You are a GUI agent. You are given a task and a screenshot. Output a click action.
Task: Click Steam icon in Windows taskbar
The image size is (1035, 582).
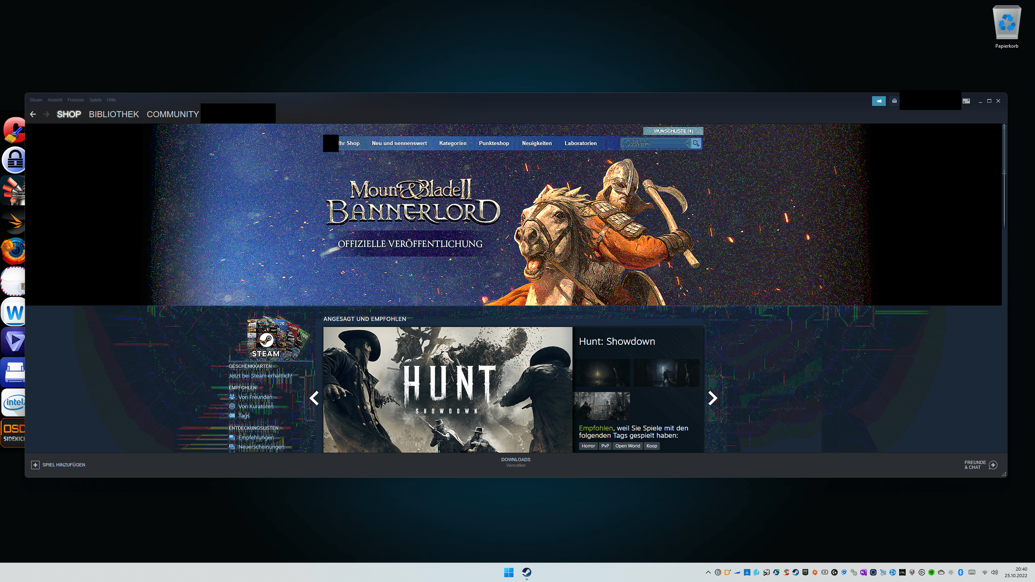pos(526,572)
